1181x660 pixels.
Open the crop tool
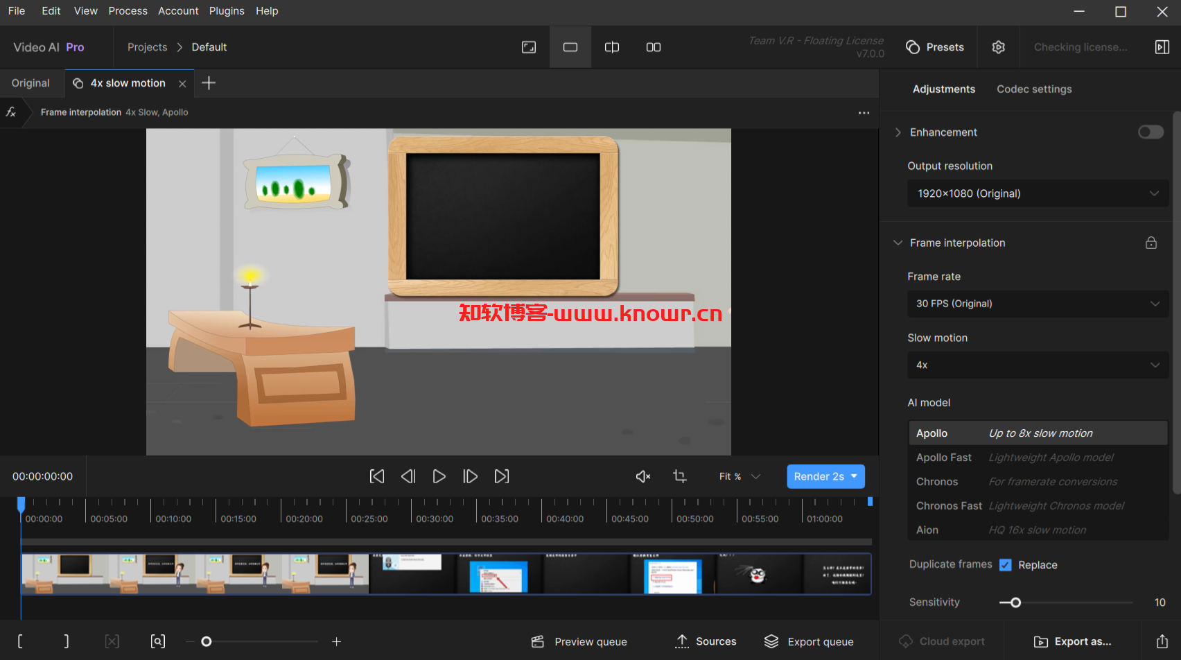tap(680, 476)
